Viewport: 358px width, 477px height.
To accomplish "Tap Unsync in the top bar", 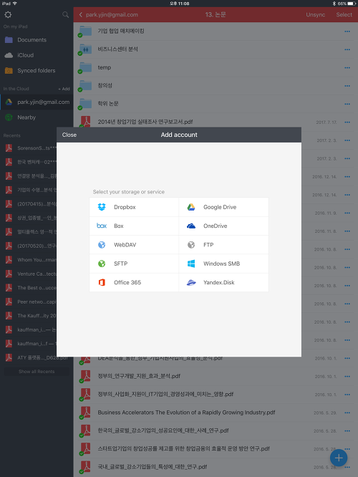I will click(x=316, y=14).
